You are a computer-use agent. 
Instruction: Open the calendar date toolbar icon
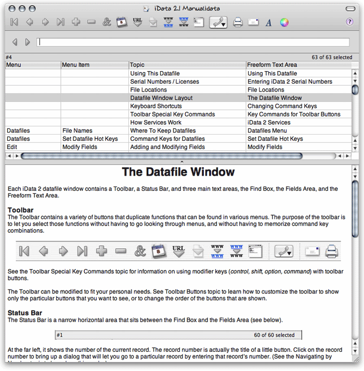tap(122, 22)
